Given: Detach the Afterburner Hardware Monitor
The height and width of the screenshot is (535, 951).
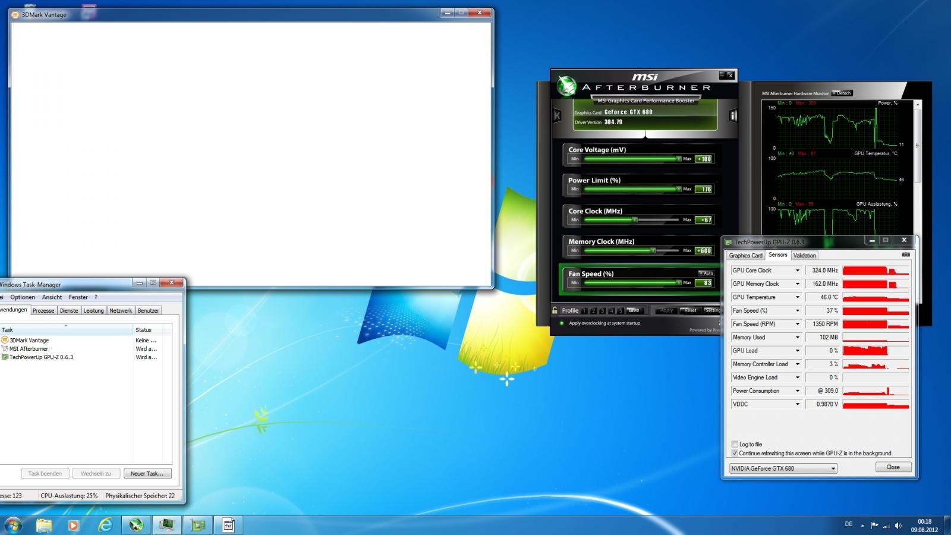Looking at the screenshot, I should (x=842, y=93).
